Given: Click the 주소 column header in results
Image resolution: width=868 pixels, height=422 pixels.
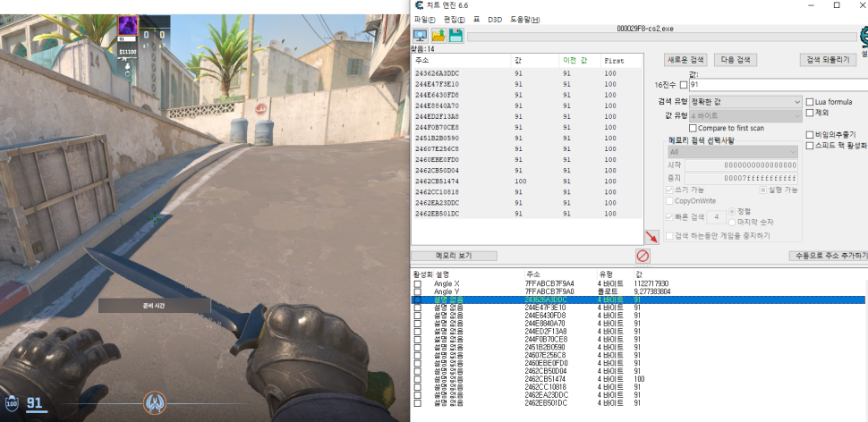Looking at the screenshot, I should tap(461, 60).
